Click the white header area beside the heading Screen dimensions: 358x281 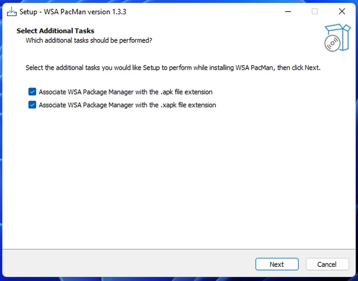tap(211, 35)
